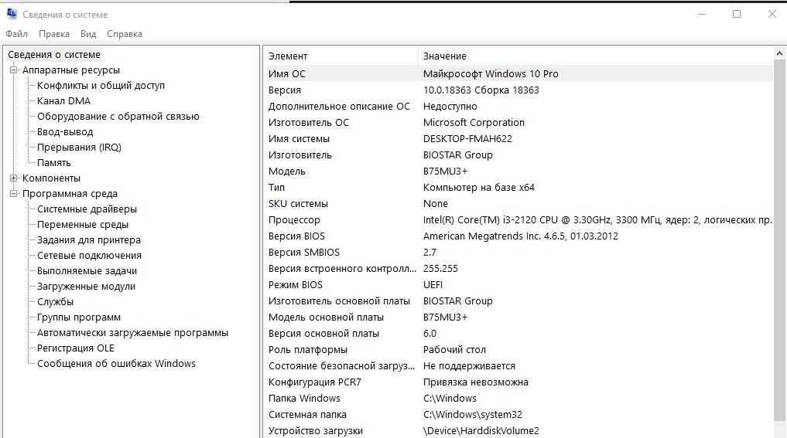The image size is (787, 438).
Task: Click the scrollbar up arrow in details pane
Action: pyautogui.click(x=779, y=54)
